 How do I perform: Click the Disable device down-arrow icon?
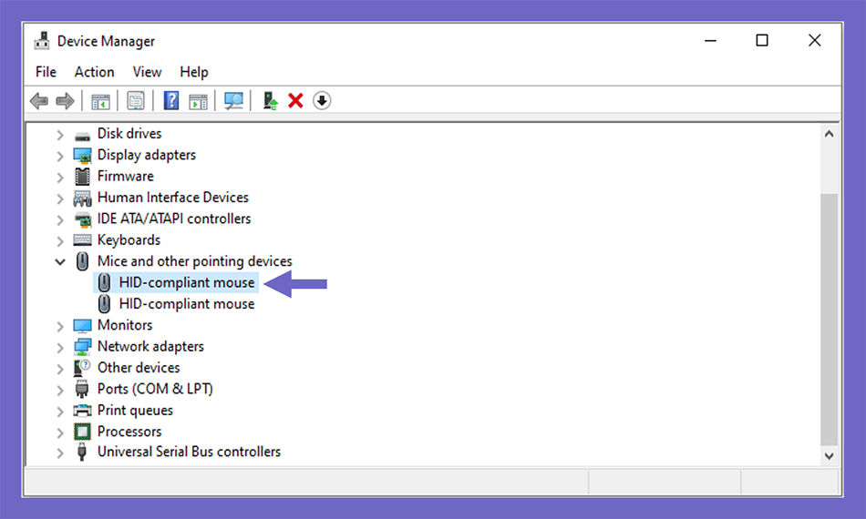[322, 101]
